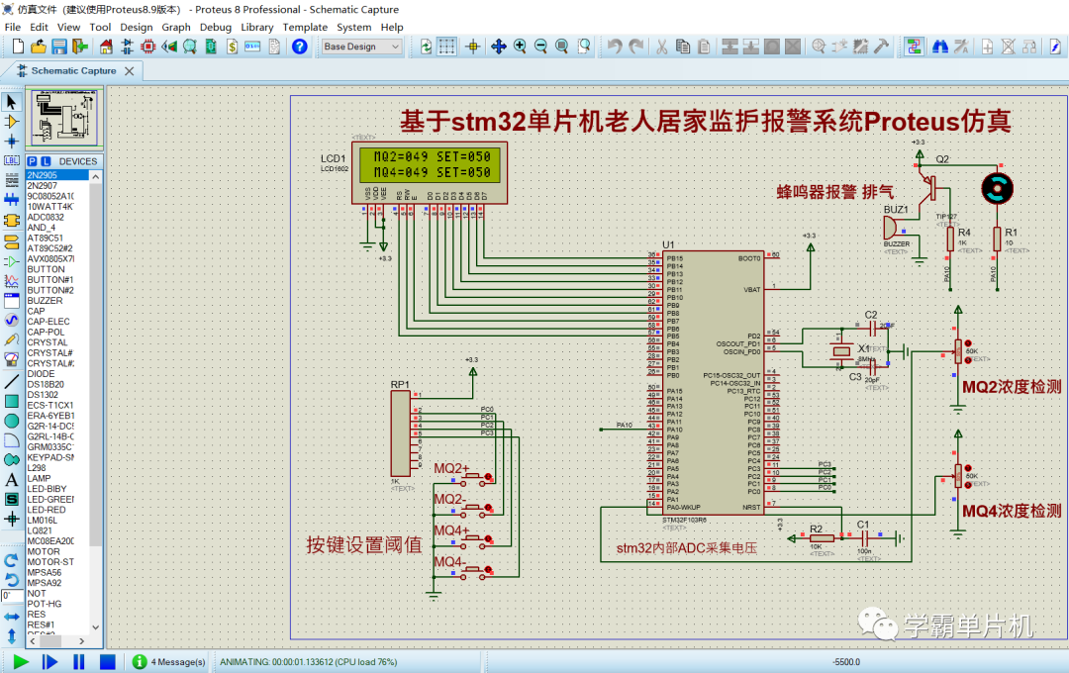This screenshot has height=673, width=1069.
Task: Click the device list scroll-down arrow
Action: click(x=95, y=627)
